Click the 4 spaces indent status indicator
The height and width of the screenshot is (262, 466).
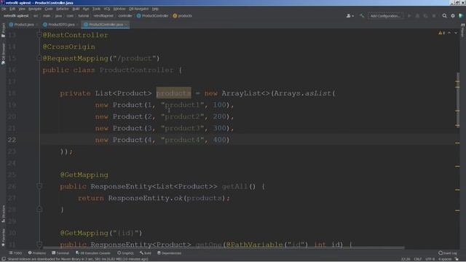pos(445,259)
